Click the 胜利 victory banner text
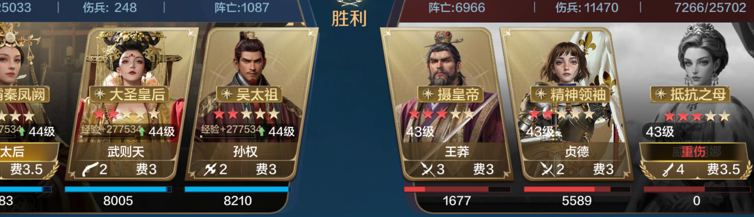Viewport: 754px width, 217px height. [349, 18]
